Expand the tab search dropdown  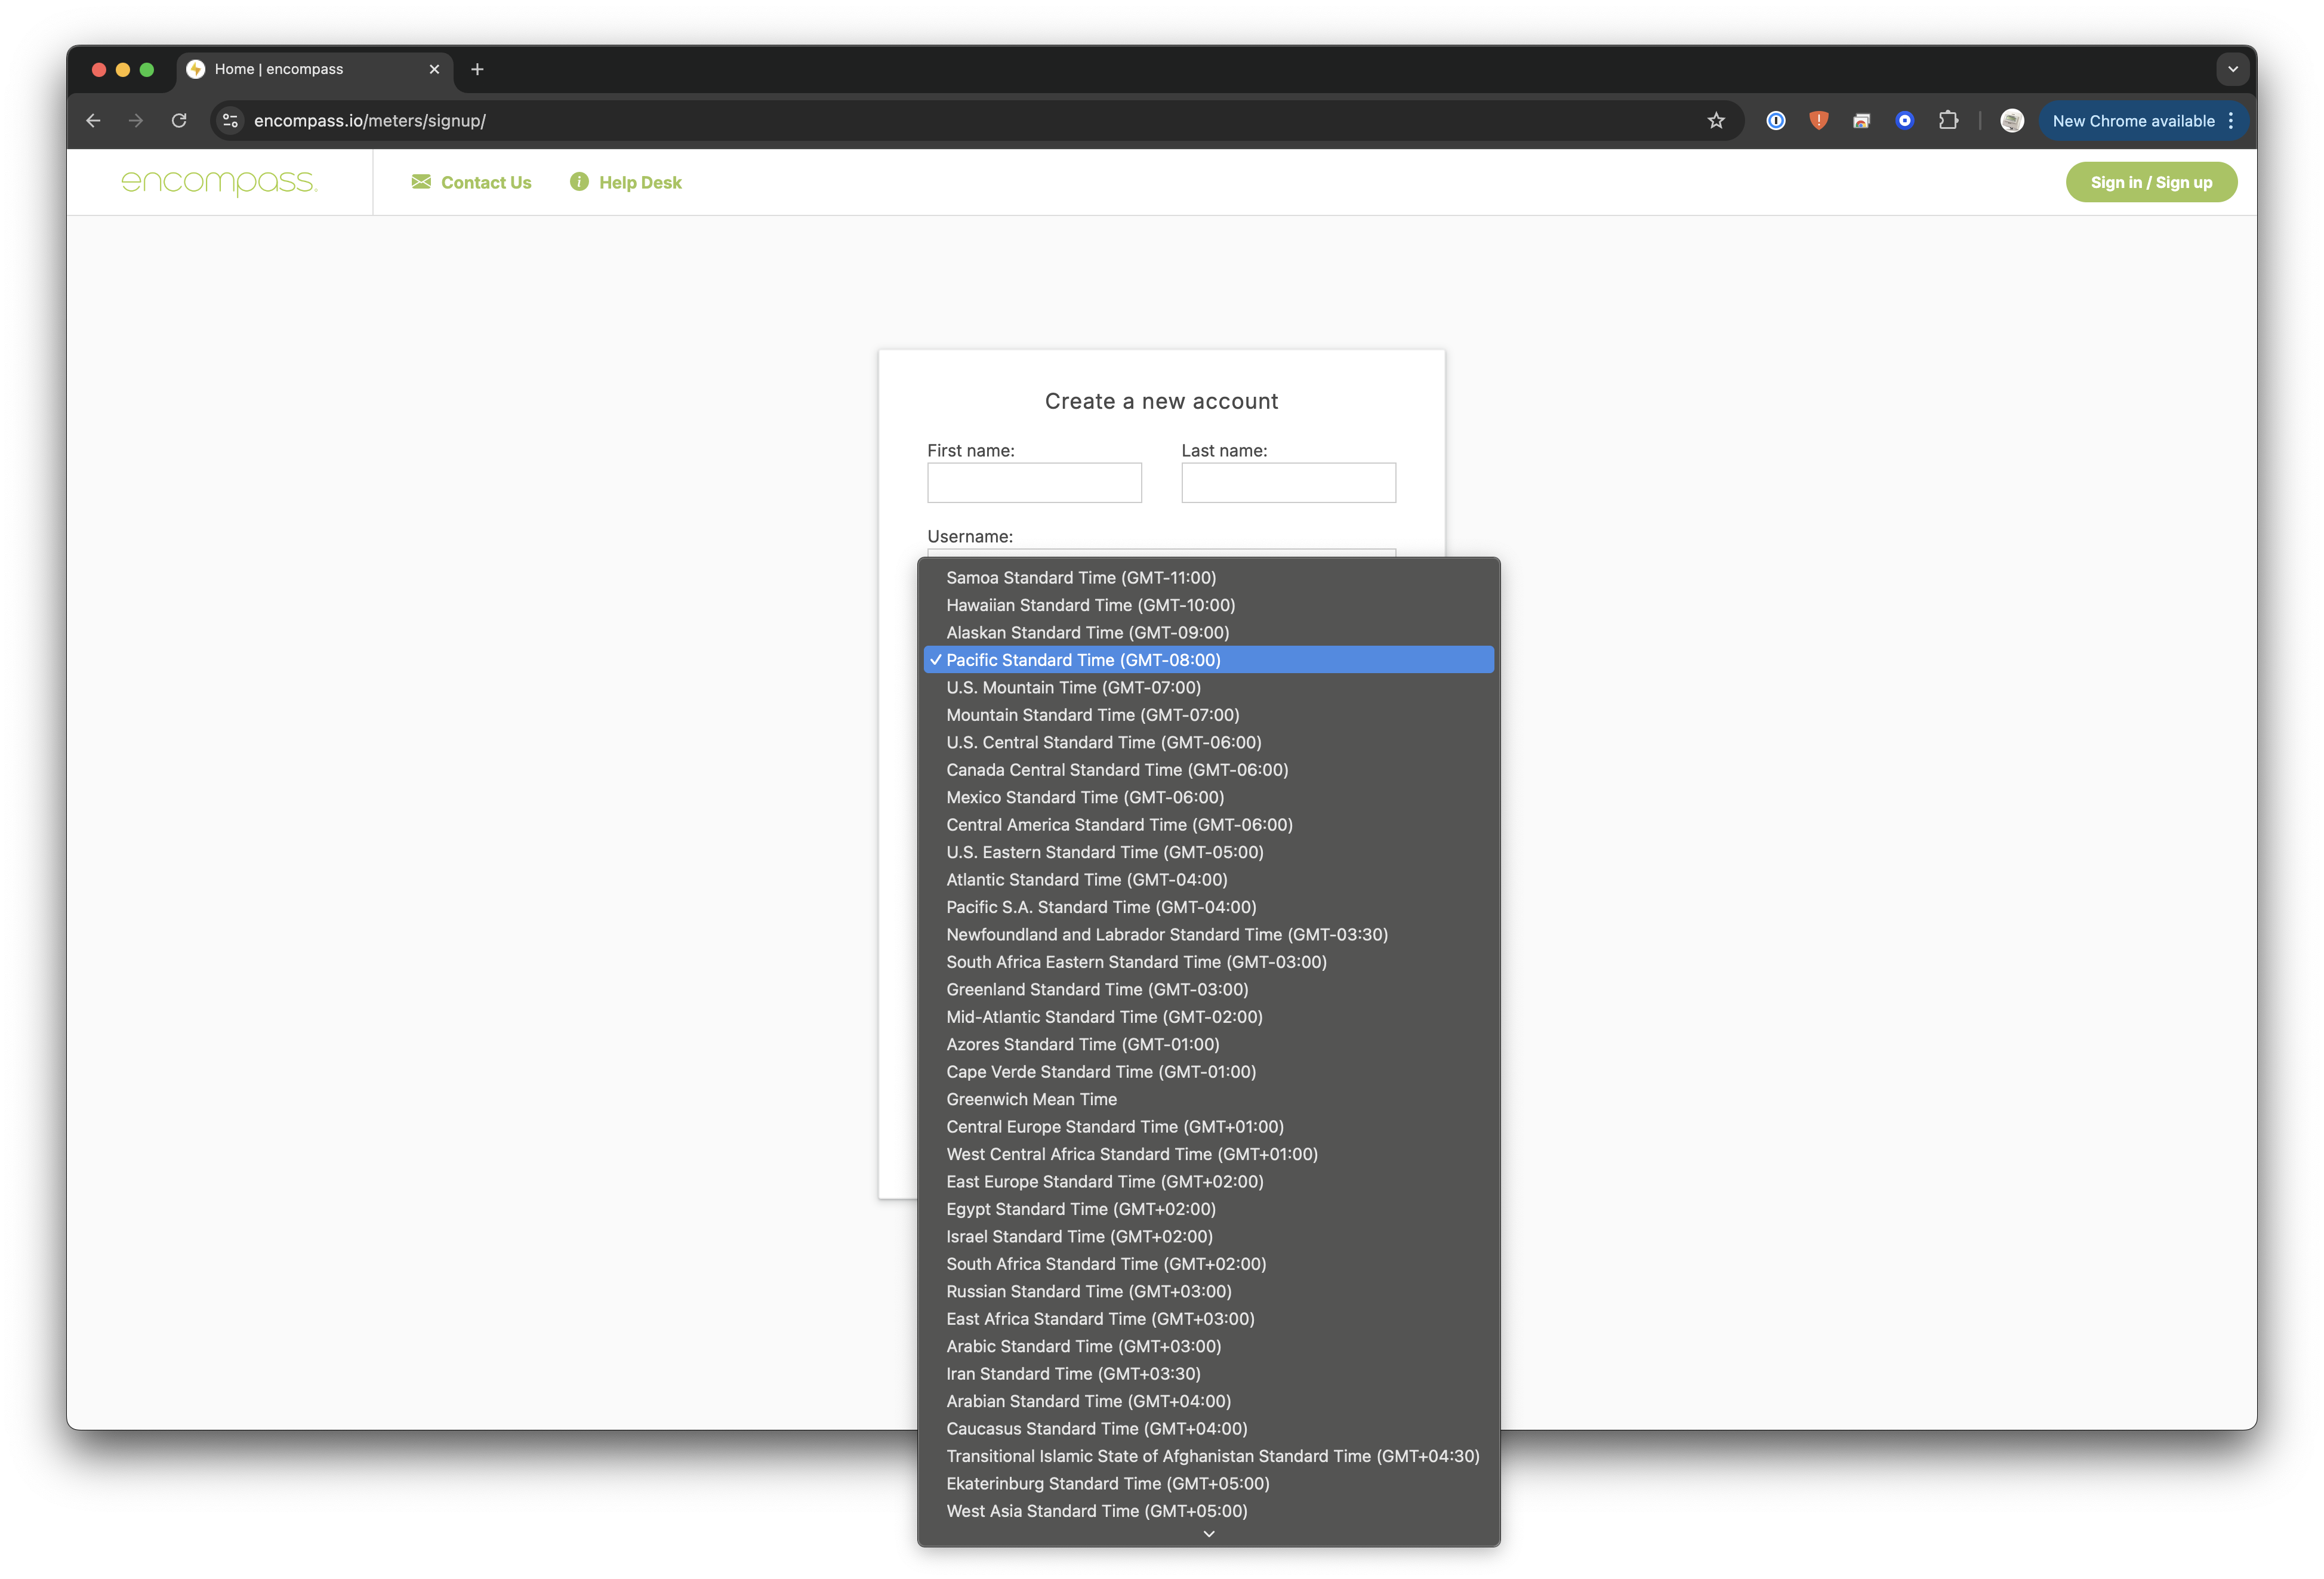2232,69
